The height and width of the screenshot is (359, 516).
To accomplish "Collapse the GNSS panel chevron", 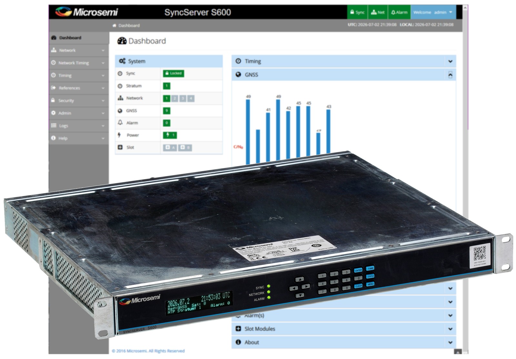I will coord(450,75).
